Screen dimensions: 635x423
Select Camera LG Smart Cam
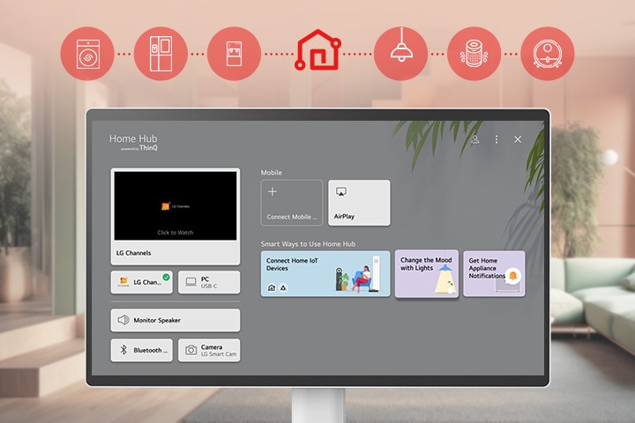coord(209,350)
